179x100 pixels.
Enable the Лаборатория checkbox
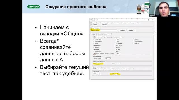(94, 39)
